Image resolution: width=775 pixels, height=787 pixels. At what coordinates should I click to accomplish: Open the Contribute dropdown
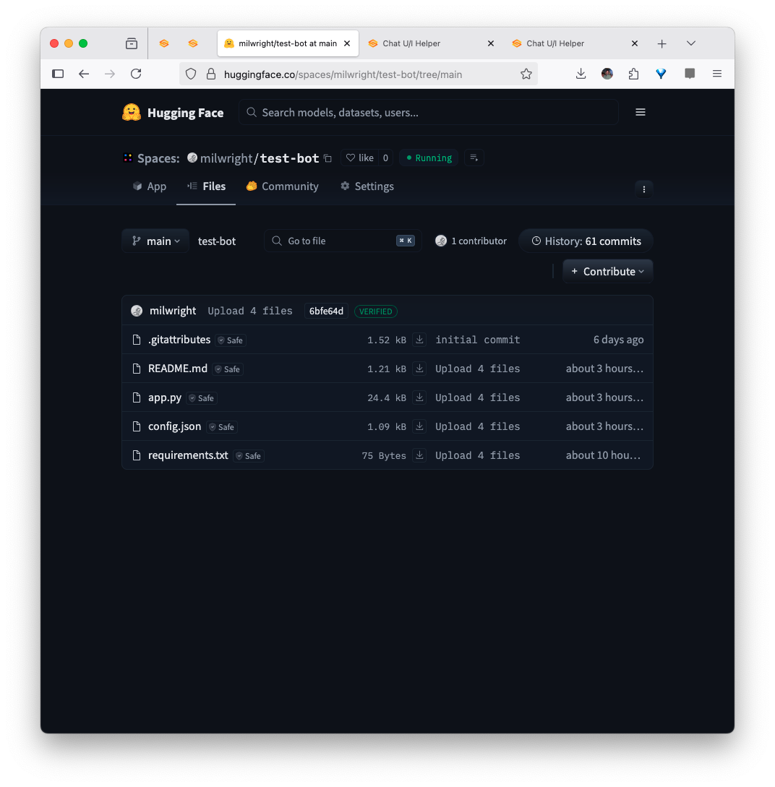(608, 272)
